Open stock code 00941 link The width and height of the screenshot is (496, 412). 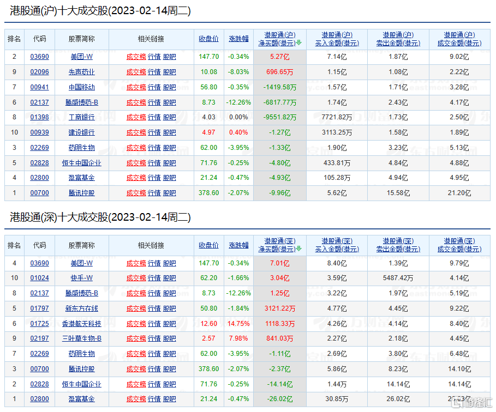point(39,87)
